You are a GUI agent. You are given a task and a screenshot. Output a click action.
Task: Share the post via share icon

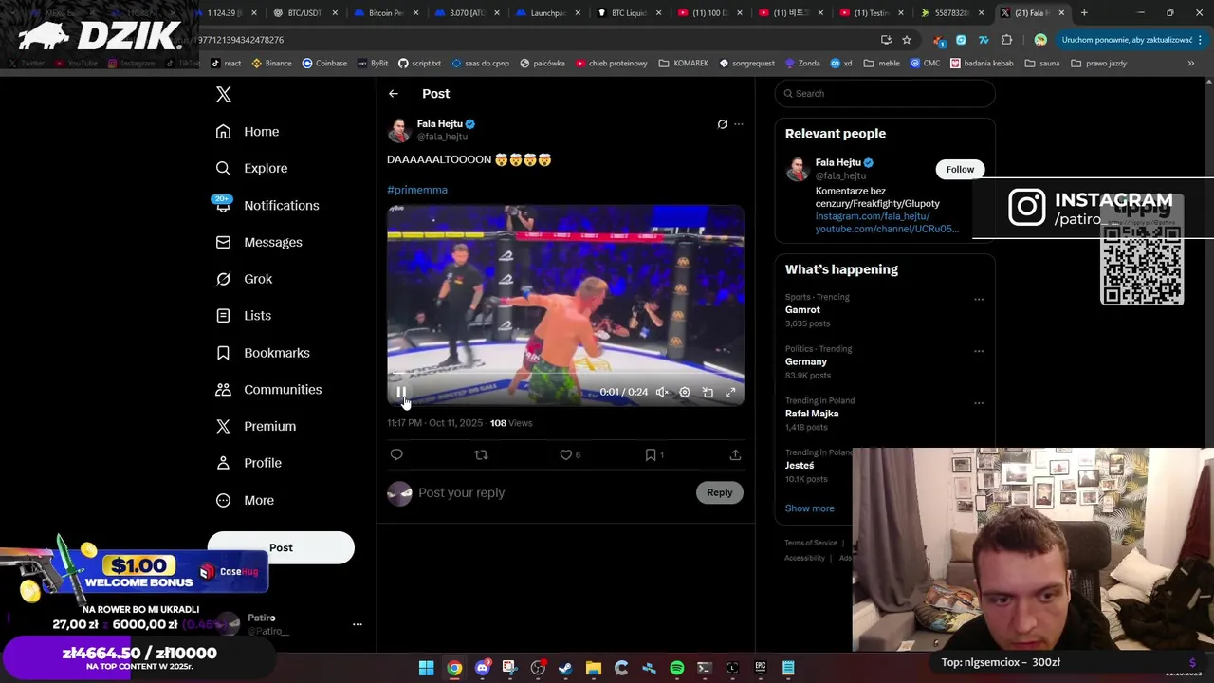click(x=735, y=455)
